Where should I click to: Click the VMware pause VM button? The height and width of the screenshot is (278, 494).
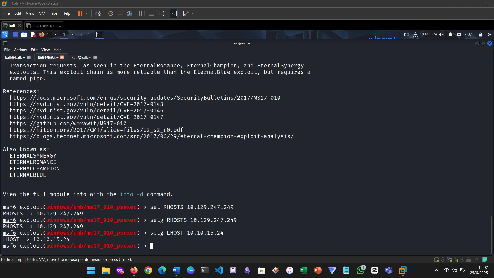80,13
